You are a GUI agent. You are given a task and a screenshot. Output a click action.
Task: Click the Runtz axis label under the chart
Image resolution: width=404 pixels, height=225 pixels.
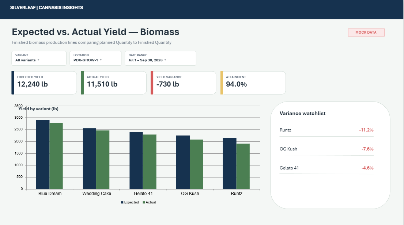[x=237, y=194]
